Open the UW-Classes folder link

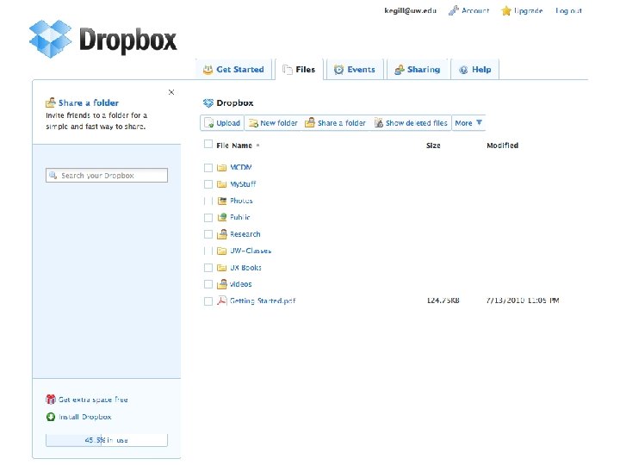(x=251, y=251)
